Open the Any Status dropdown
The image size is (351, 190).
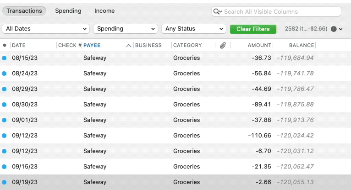(x=194, y=29)
